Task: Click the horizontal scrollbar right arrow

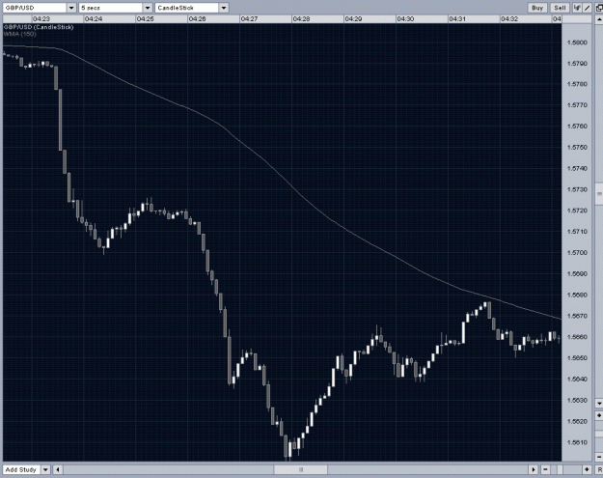Action: click(x=534, y=469)
